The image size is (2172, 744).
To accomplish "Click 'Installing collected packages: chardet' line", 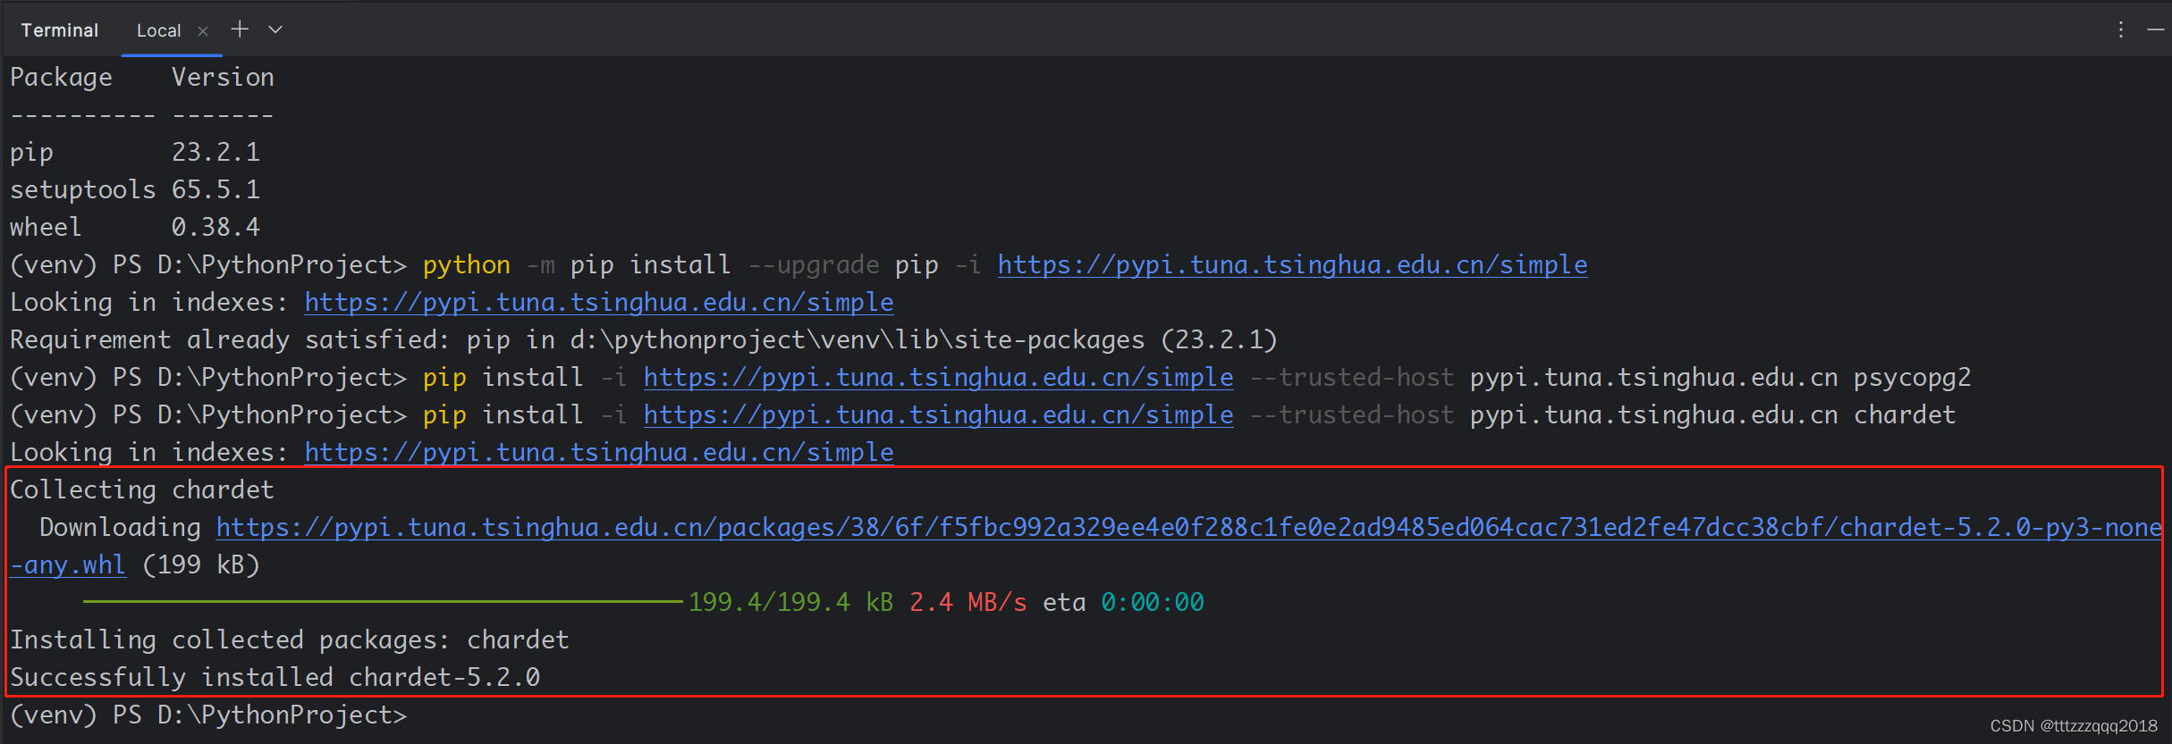I will 289,640.
